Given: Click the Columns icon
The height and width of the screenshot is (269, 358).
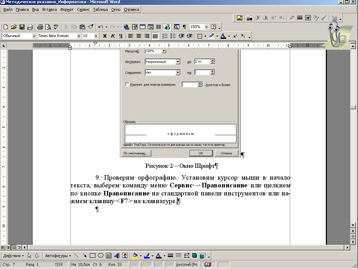Looking at the screenshot, I should (158, 27).
